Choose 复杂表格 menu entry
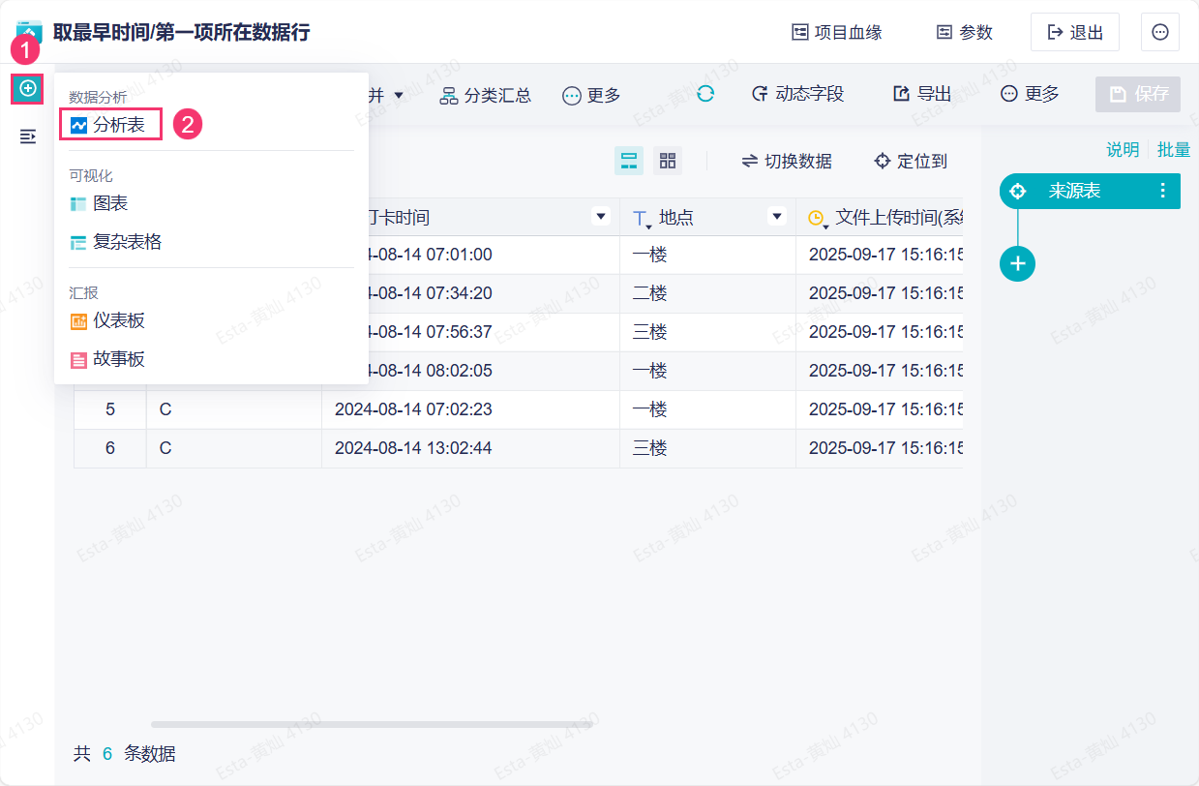The height and width of the screenshot is (786, 1199). pos(116,242)
